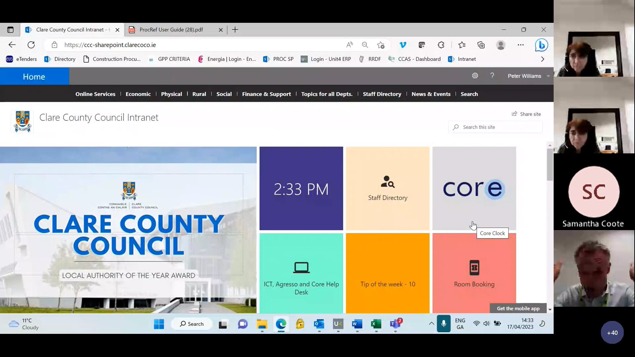Open the Favorites list icon
The height and width of the screenshot is (357, 635).
coord(462,45)
